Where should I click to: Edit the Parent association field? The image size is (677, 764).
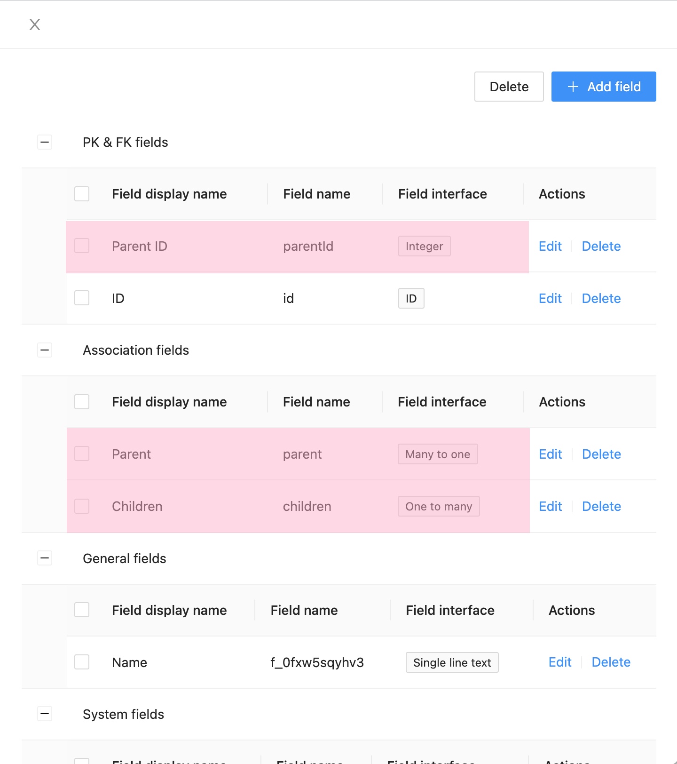click(x=550, y=454)
